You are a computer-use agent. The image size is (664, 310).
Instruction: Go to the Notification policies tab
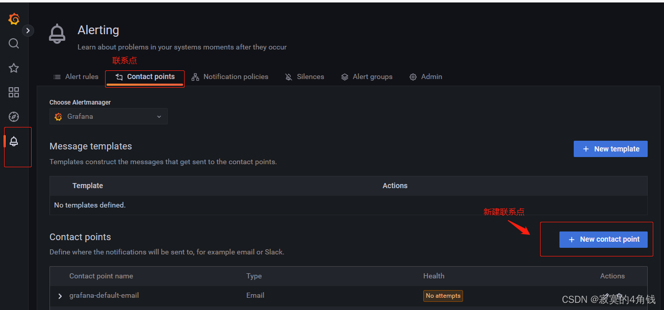pos(229,76)
